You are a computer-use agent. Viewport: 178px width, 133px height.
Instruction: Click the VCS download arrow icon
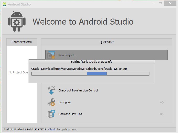51,90
